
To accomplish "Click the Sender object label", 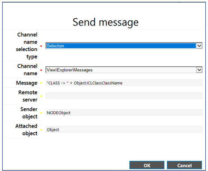I will (29, 113).
